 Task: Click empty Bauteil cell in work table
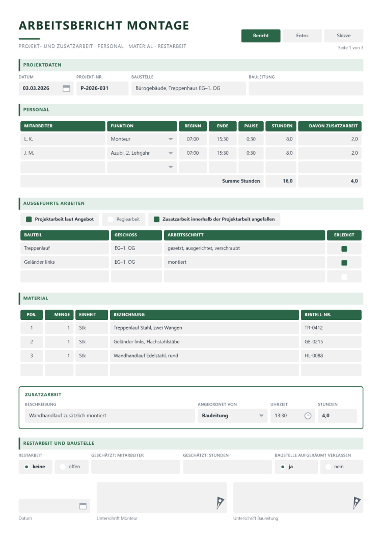tap(64, 276)
